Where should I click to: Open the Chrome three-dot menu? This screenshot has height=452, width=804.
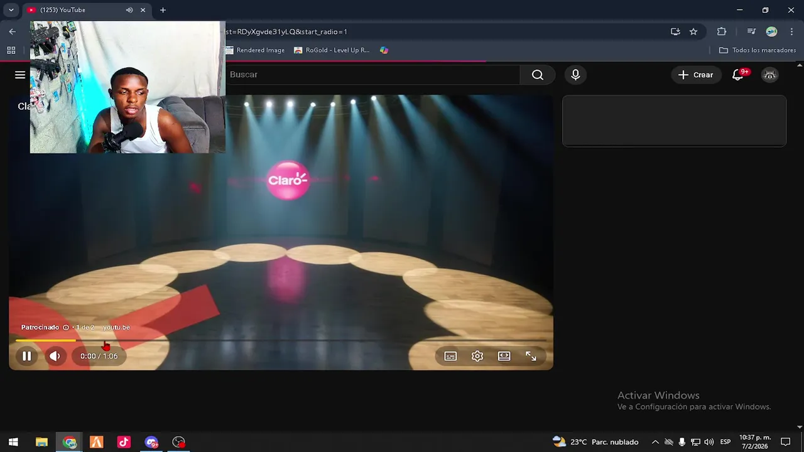pos(791,31)
